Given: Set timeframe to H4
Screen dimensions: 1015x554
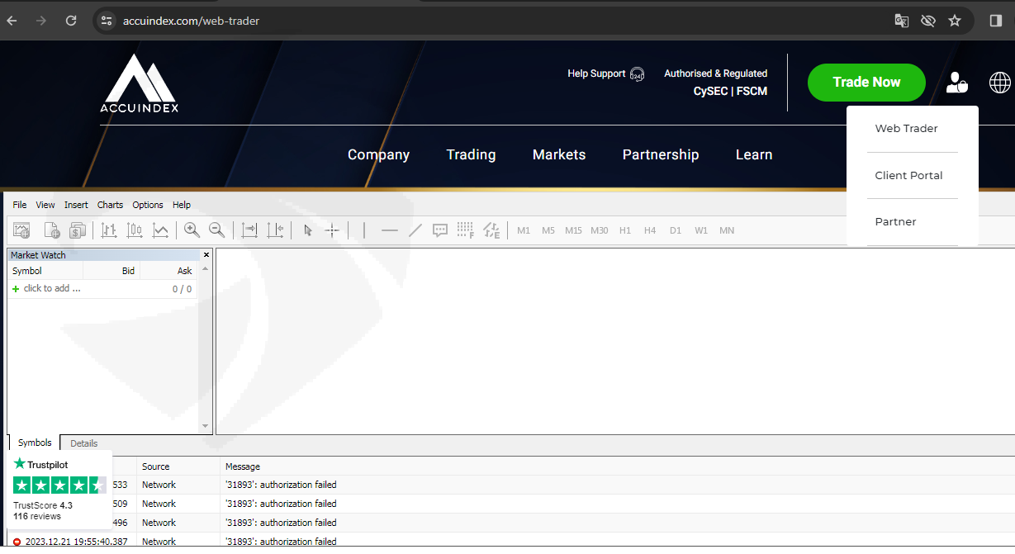Looking at the screenshot, I should 650,230.
